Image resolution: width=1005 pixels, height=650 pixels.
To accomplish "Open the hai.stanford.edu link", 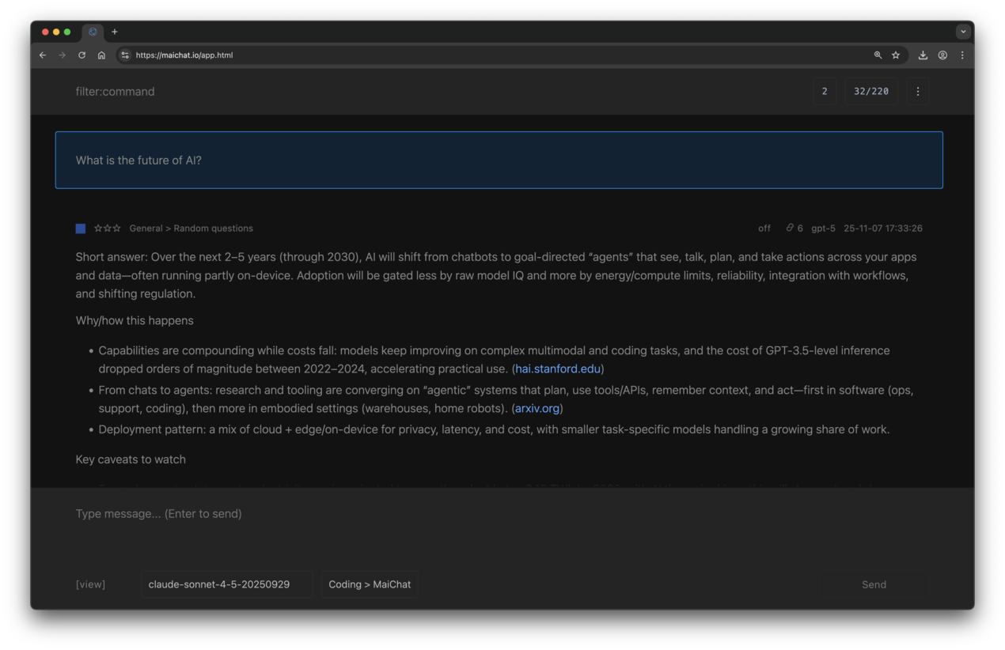I will 557,368.
